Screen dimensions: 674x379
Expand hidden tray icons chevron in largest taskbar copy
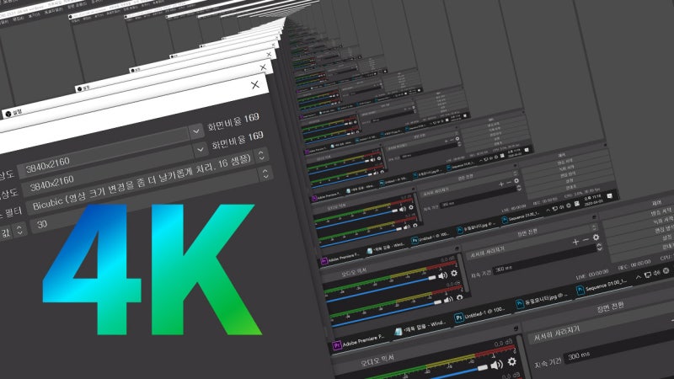point(638,278)
